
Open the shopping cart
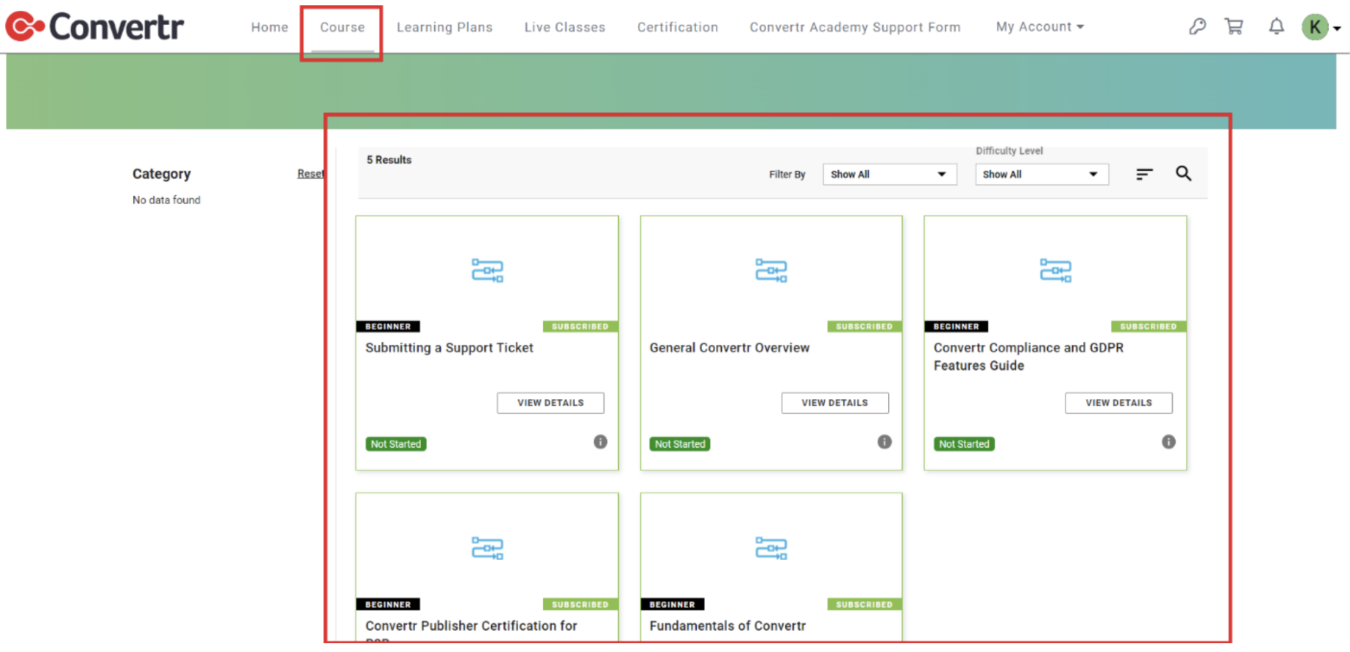click(1234, 27)
